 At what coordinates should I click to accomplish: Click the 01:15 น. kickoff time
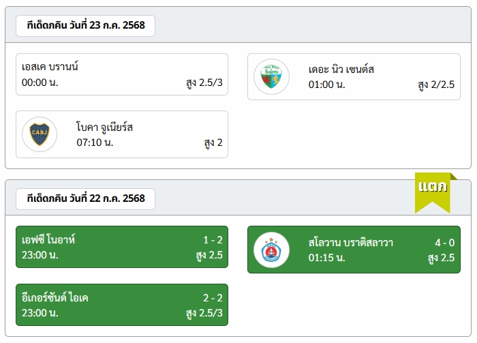[x=326, y=258]
